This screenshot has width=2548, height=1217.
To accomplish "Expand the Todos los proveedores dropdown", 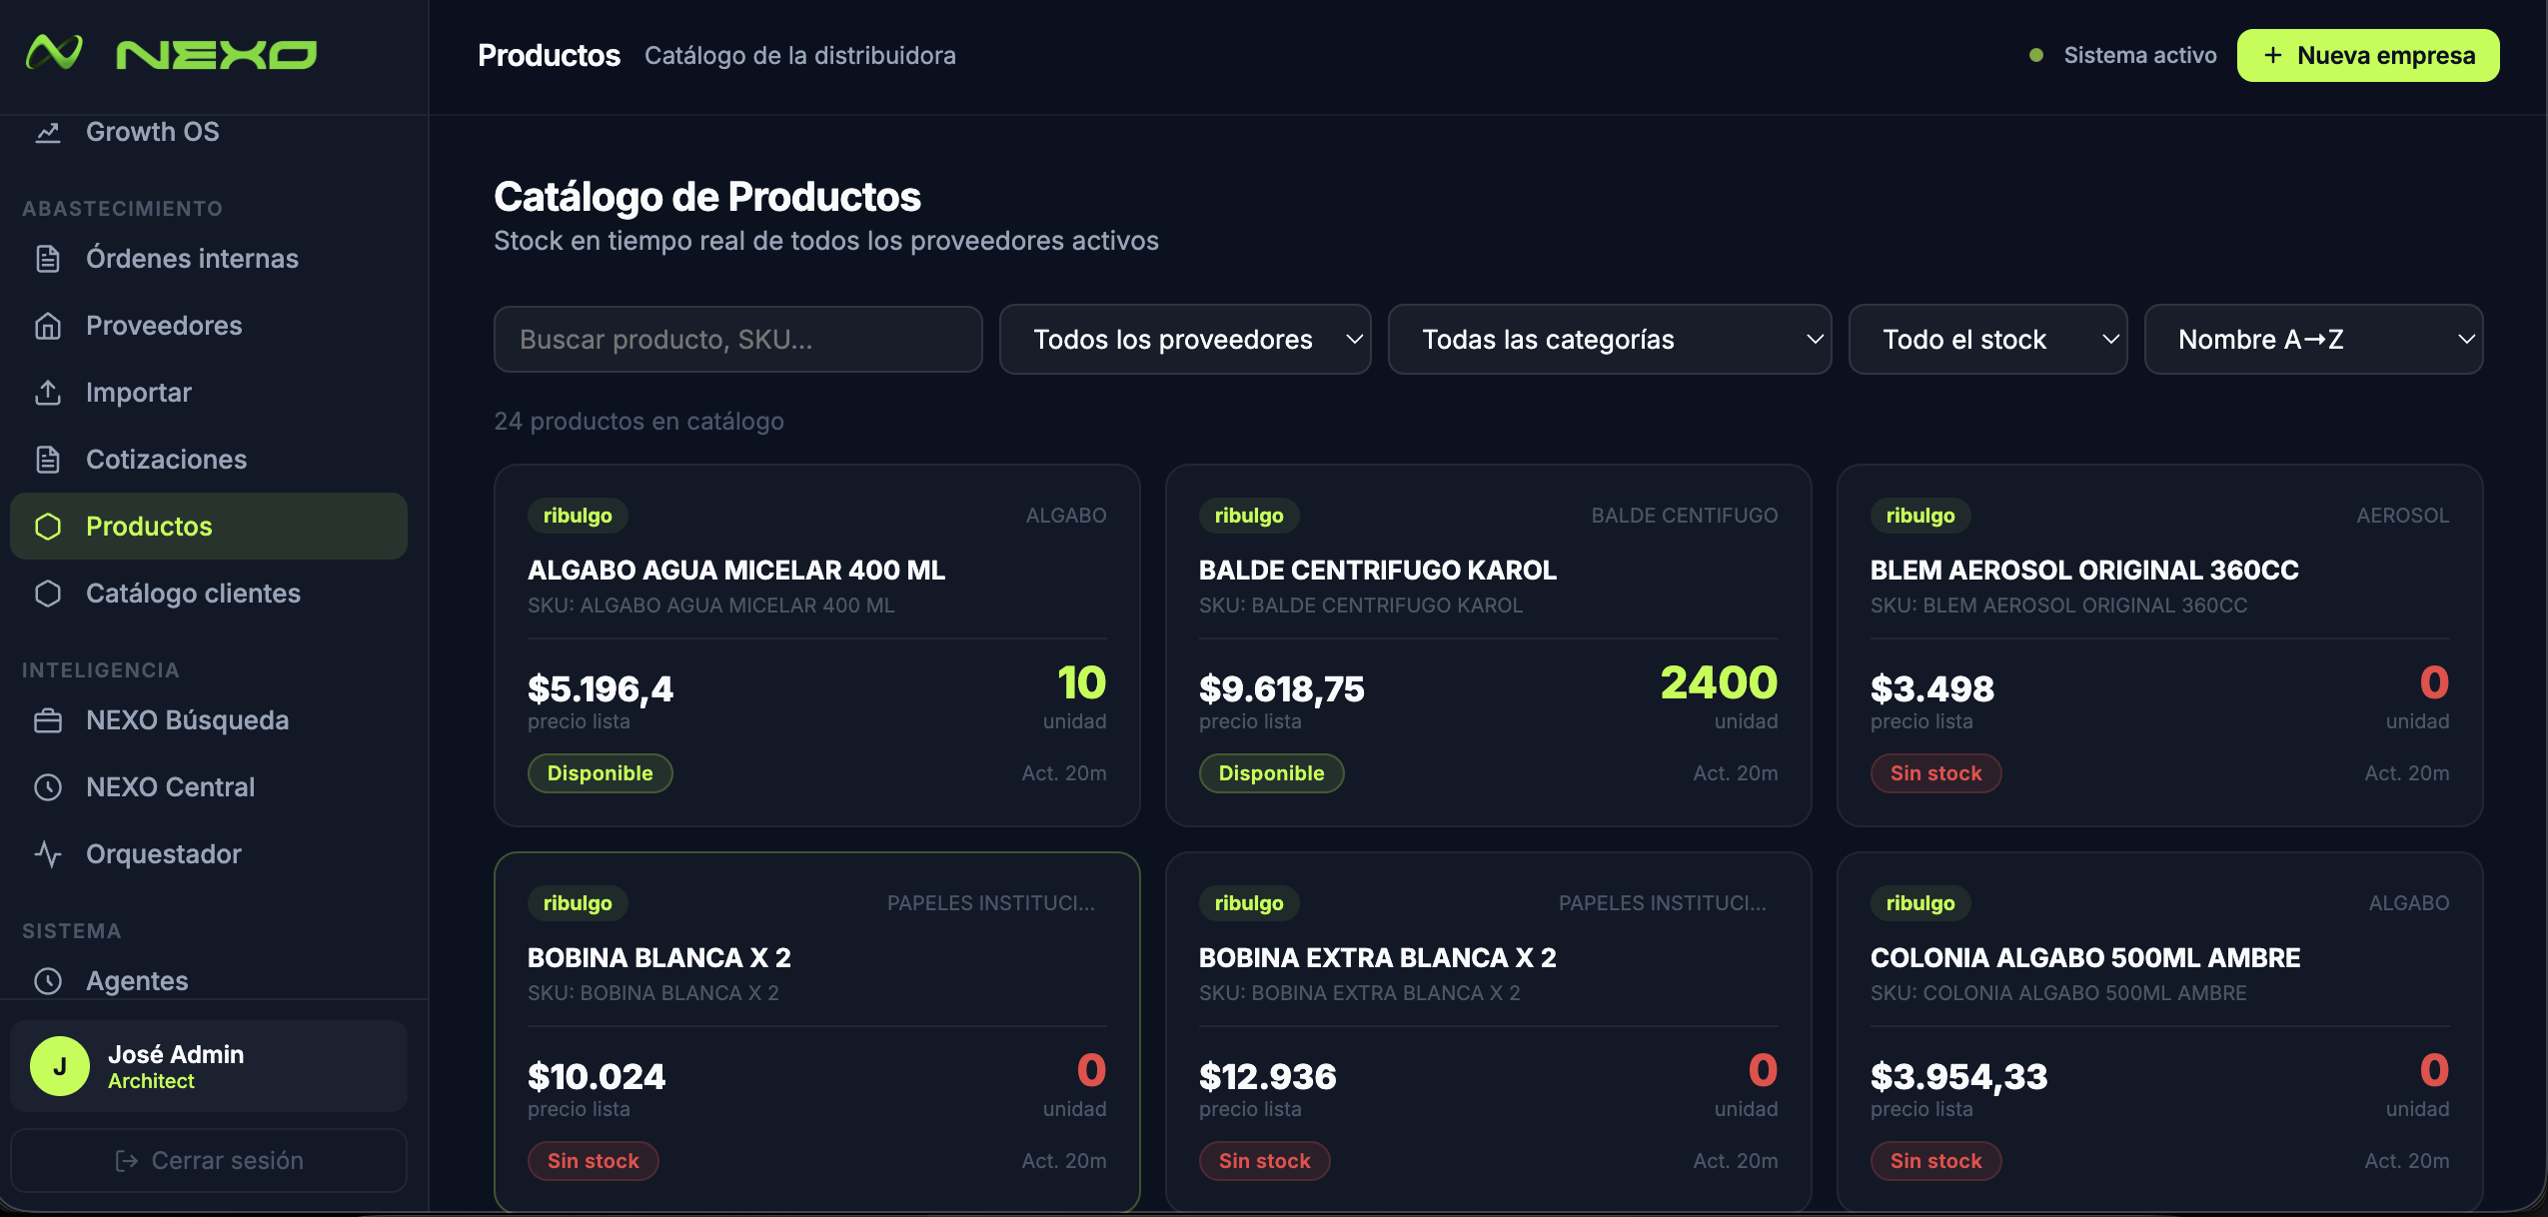I will pos(1185,340).
